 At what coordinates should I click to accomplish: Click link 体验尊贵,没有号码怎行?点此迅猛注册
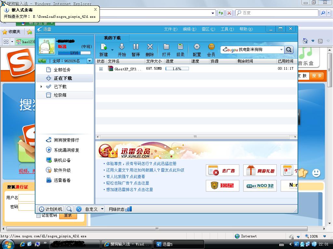point(141,164)
